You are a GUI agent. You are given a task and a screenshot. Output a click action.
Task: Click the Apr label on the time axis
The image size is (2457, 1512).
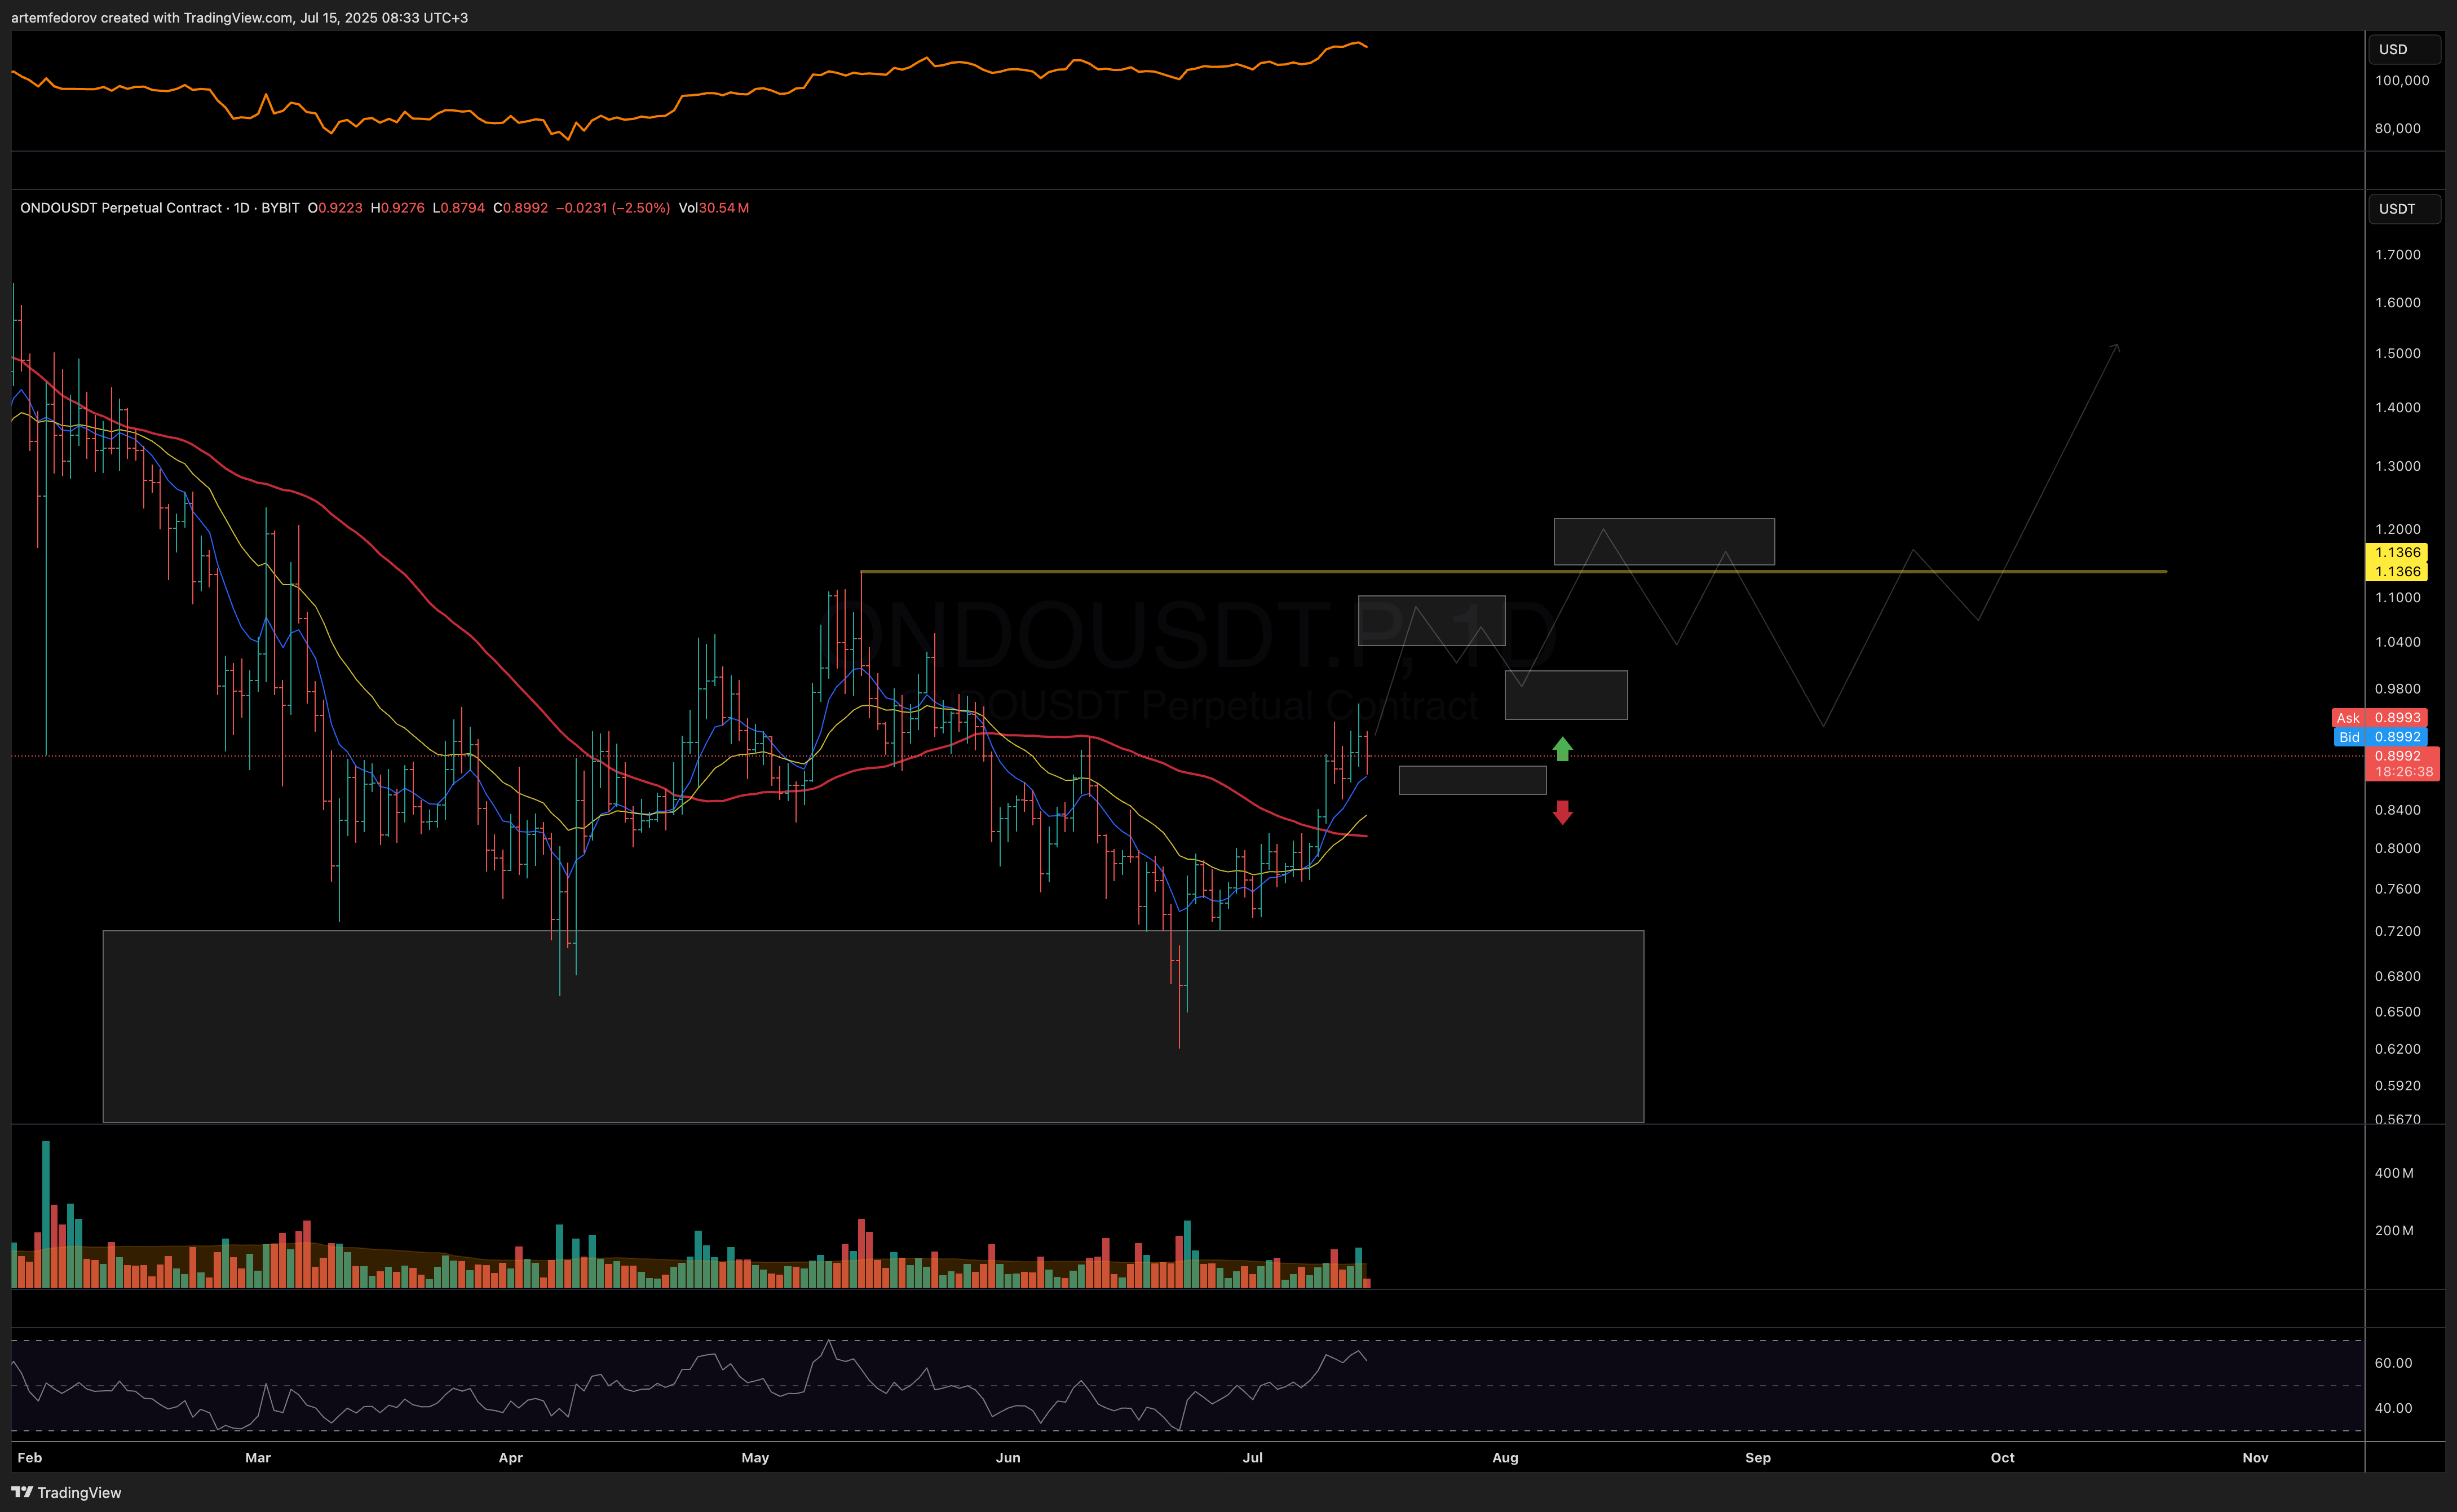click(511, 1458)
